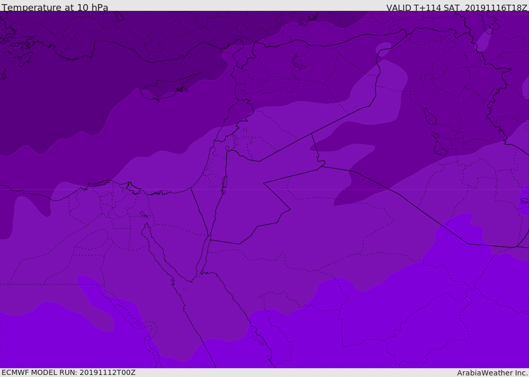This screenshot has height=377, width=529.
Task: Click the 'ECMWF MODEL RUN: 20191112T00Z' label
Action: pyautogui.click(x=69, y=372)
